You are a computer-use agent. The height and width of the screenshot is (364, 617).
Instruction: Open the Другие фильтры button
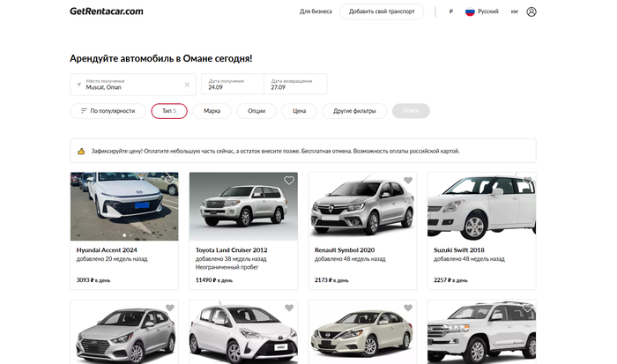tap(354, 111)
